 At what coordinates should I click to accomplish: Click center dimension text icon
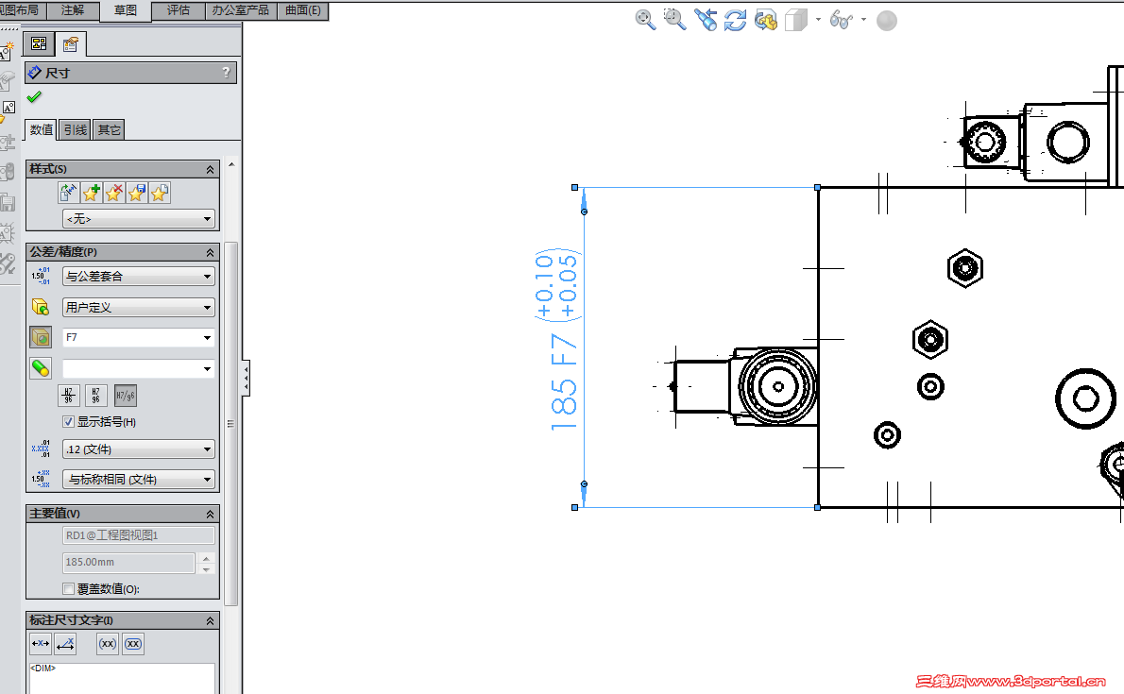tap(40, 644)
